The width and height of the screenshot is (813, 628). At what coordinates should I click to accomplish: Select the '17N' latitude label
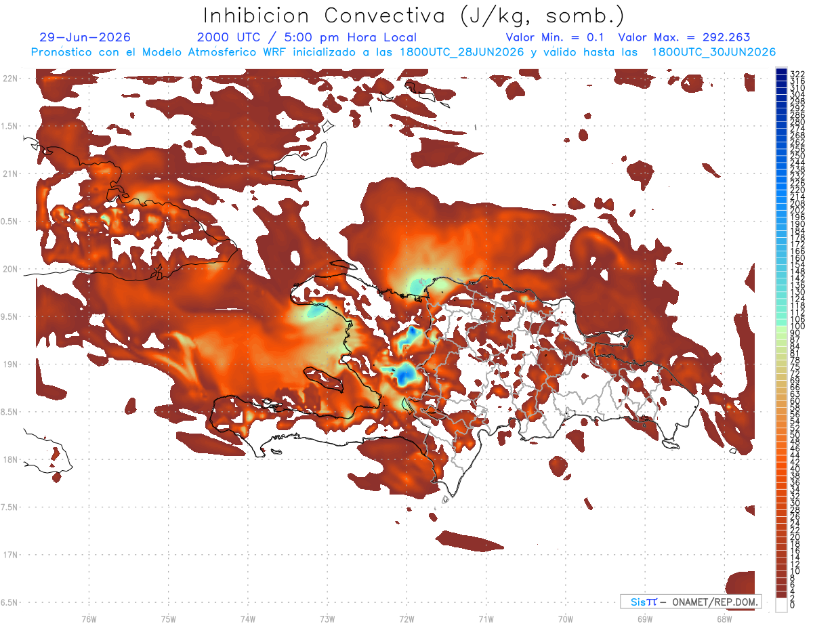click(10, 555)
